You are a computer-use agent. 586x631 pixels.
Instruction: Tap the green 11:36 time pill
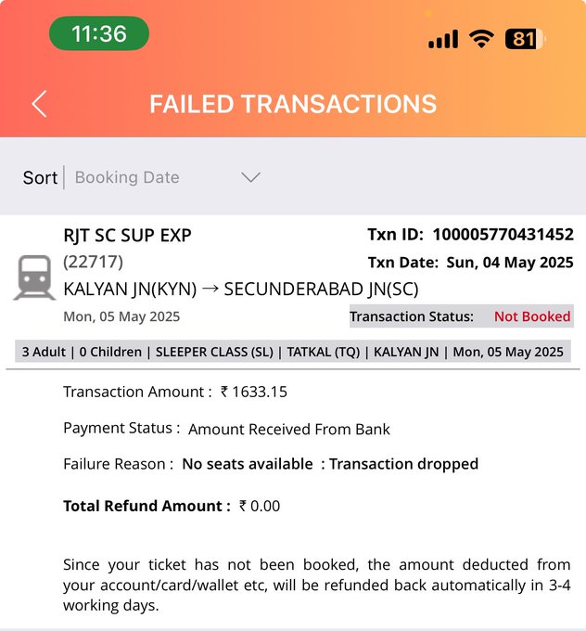click(x=99, y=33)
